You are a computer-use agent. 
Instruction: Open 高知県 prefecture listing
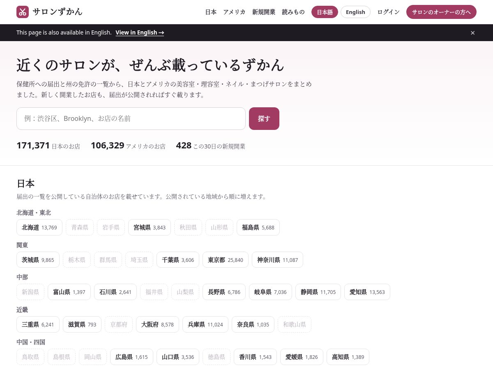[x=348, y=357]
